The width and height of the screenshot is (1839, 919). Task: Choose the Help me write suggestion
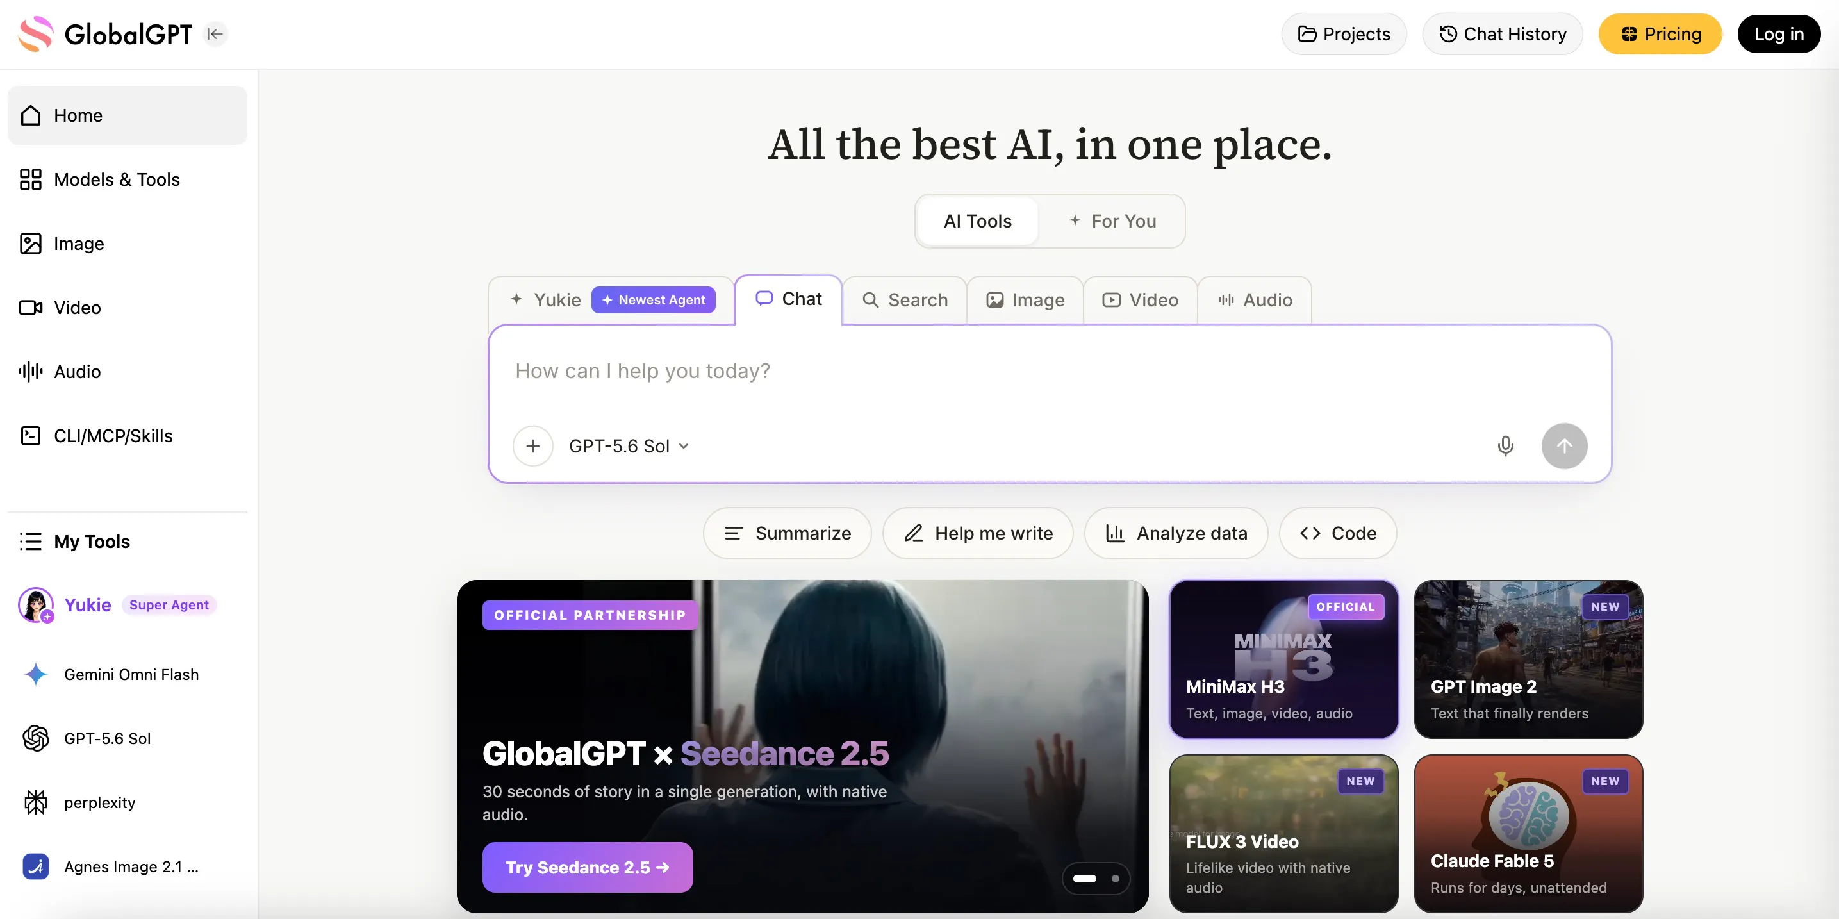[x=977, y=533]
